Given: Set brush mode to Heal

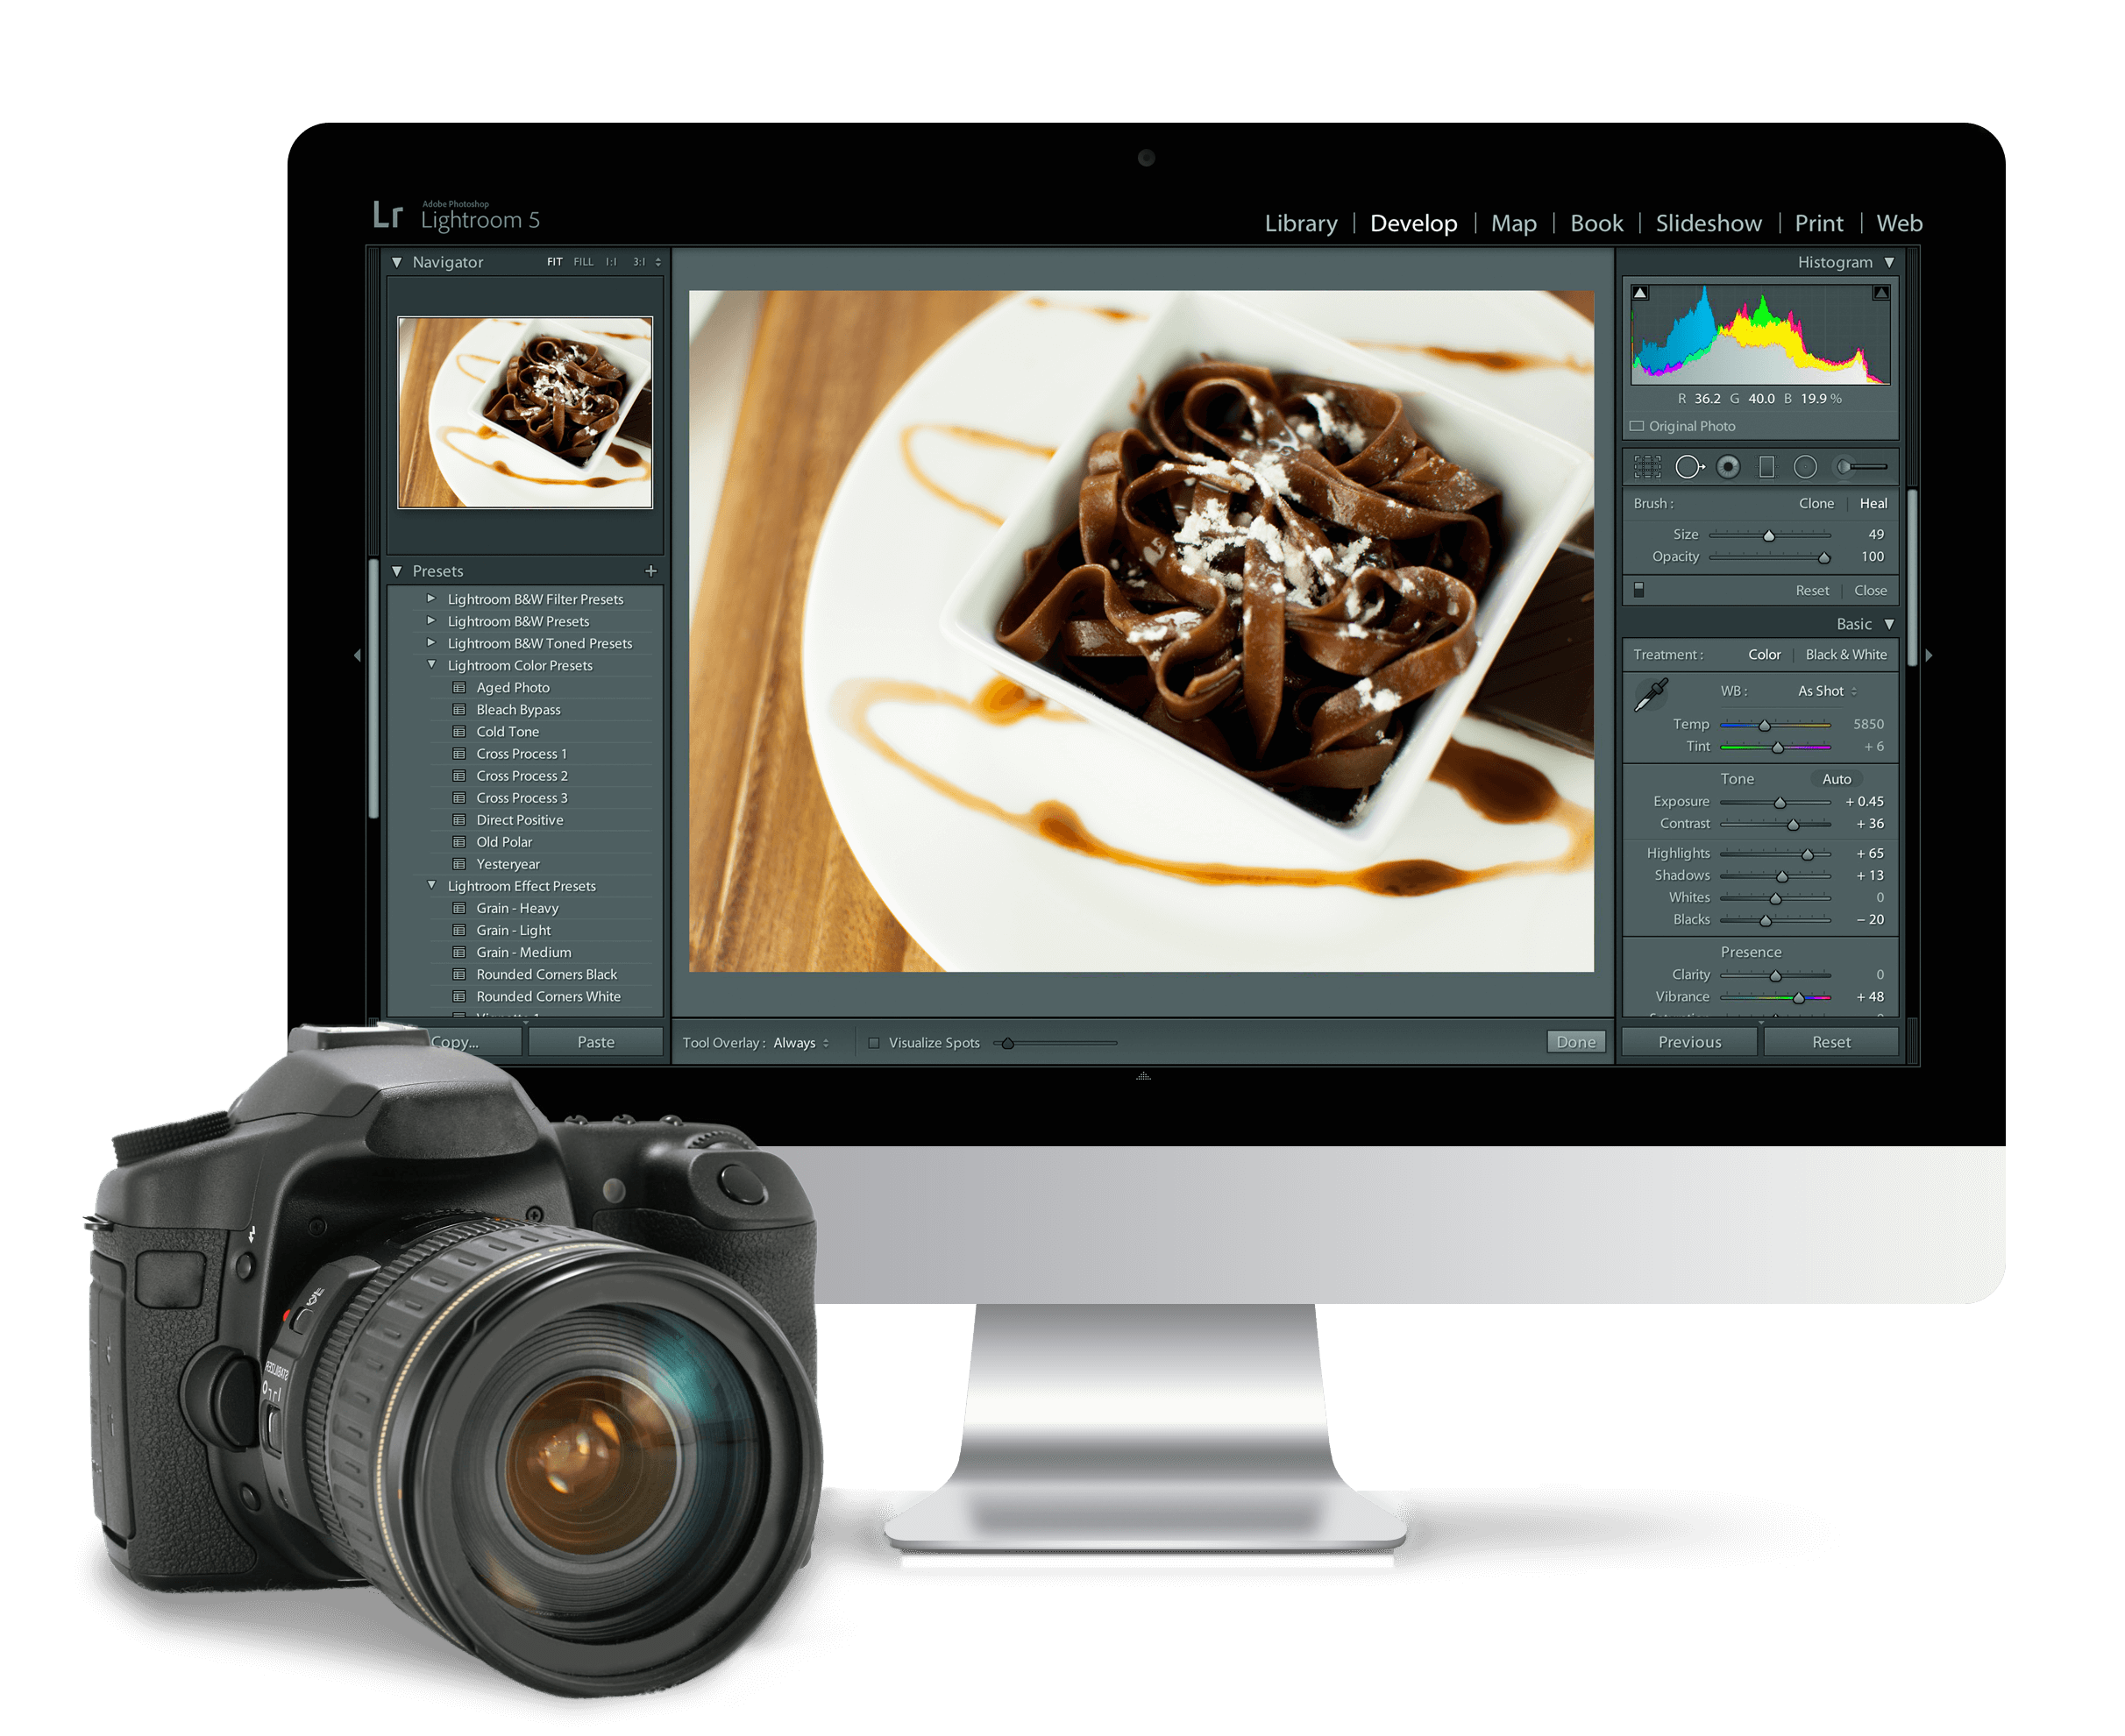Looking at the screenshot, I should coord(1873,504).
